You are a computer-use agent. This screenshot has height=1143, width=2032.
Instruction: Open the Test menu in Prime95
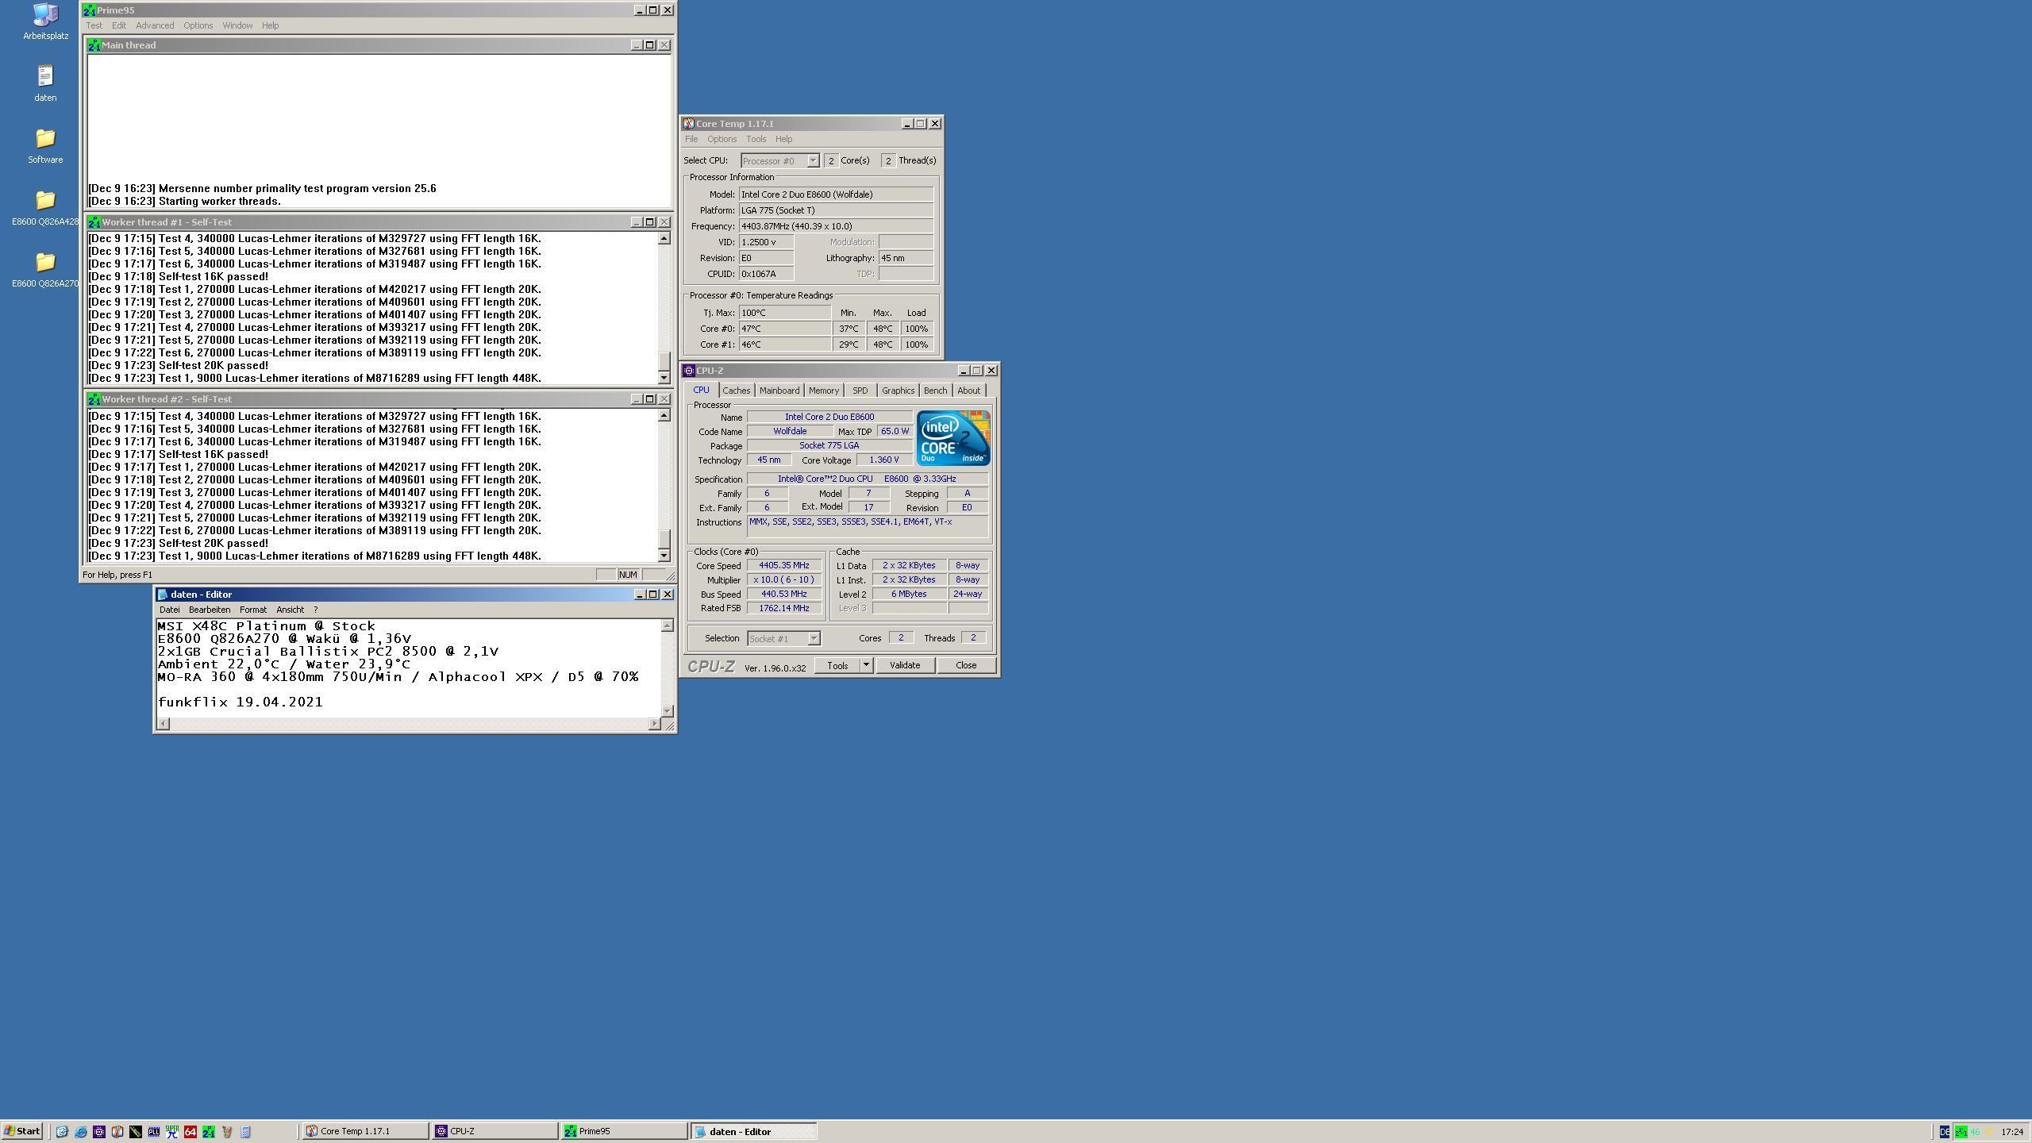tap(94, 25)
